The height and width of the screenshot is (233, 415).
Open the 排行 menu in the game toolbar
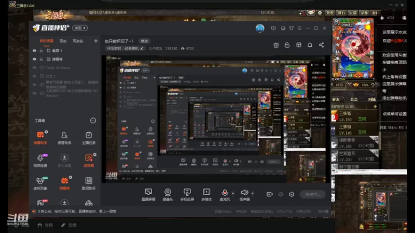341,12
